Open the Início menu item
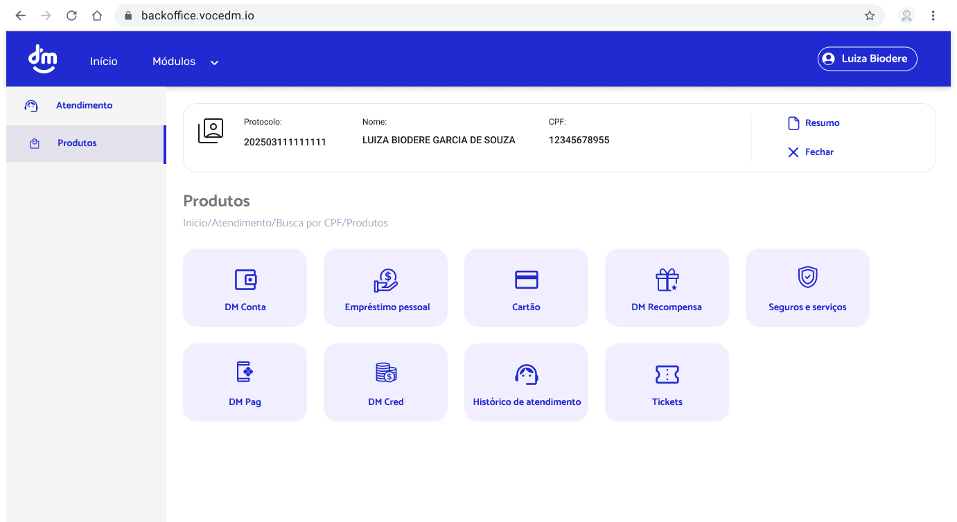957x522 pixels. [103, 61]
